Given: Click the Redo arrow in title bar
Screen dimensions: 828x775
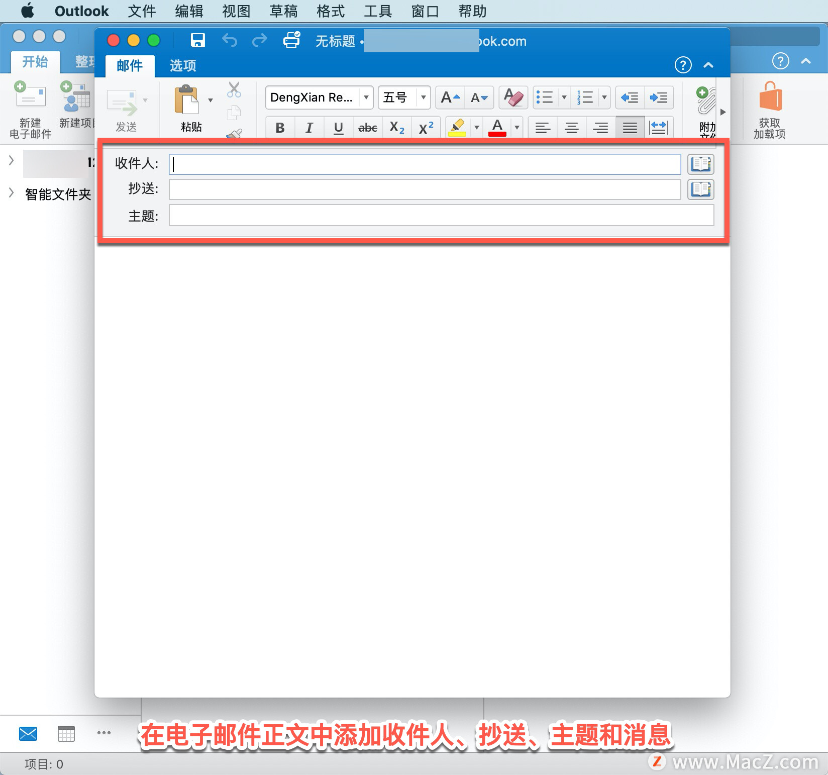Looking at the screenshot, I should (260, 40).
